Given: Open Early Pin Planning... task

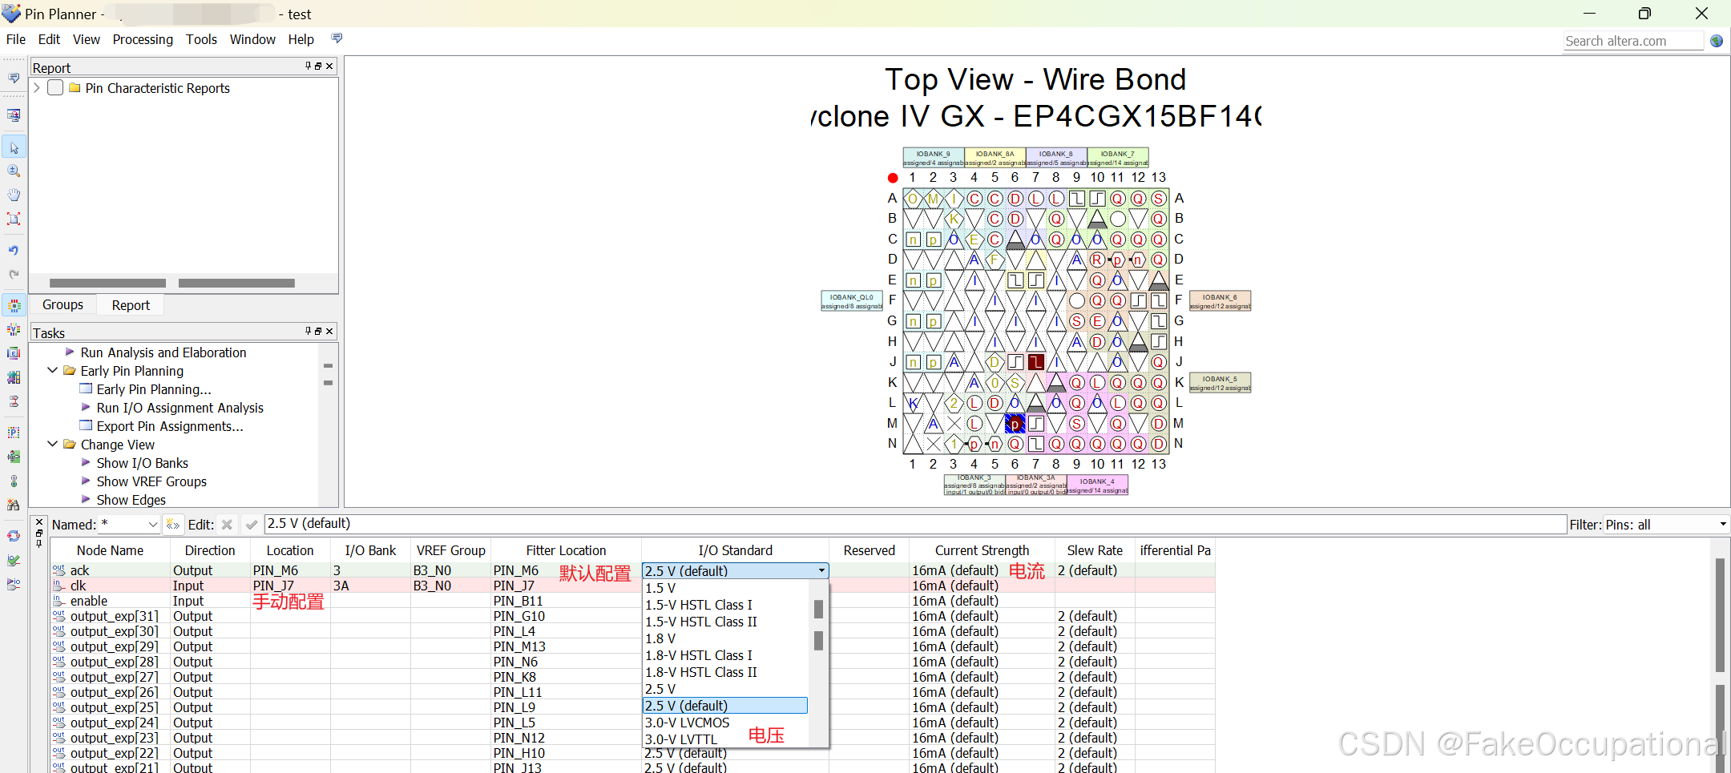Looking at the screenshot, I should [154, 389].
